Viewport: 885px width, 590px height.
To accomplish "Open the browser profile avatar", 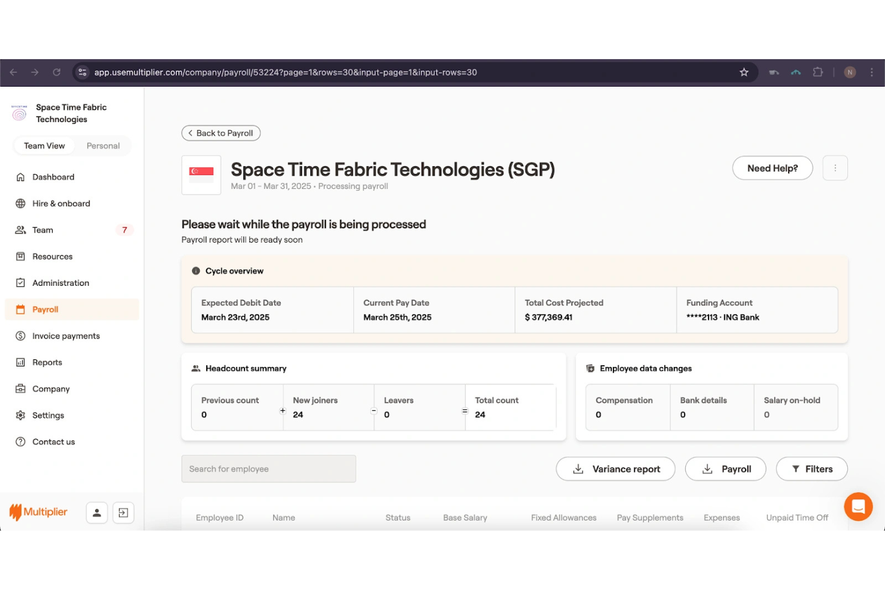I will (x=850, y=72).
